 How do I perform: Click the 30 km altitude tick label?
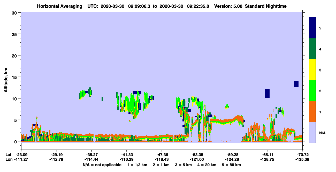(x=15, y=13)
